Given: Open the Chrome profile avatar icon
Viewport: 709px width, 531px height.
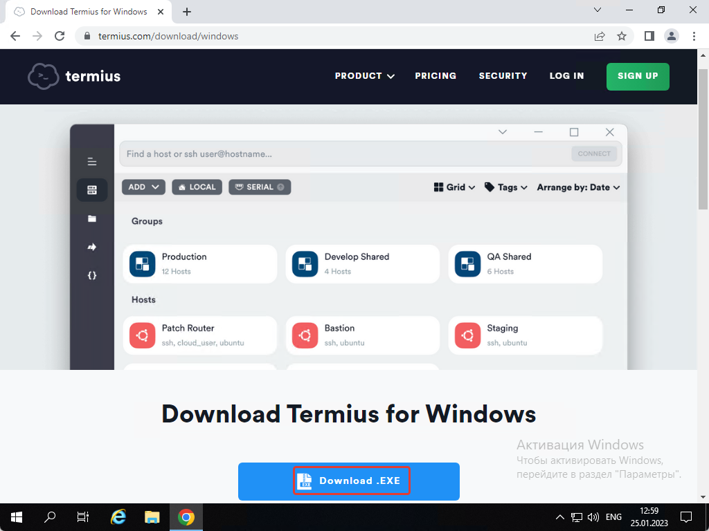Looking at the screenshot, I should click(671, 36).
